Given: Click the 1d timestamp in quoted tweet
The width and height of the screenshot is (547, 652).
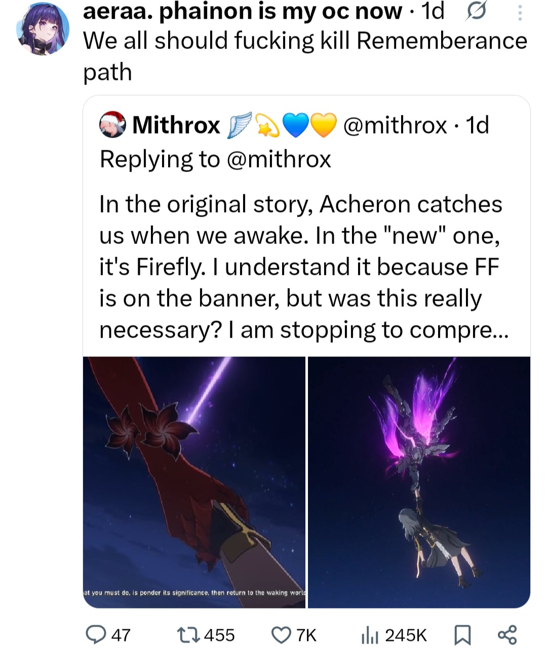Looking at the screenshot, I should point(477,125).
